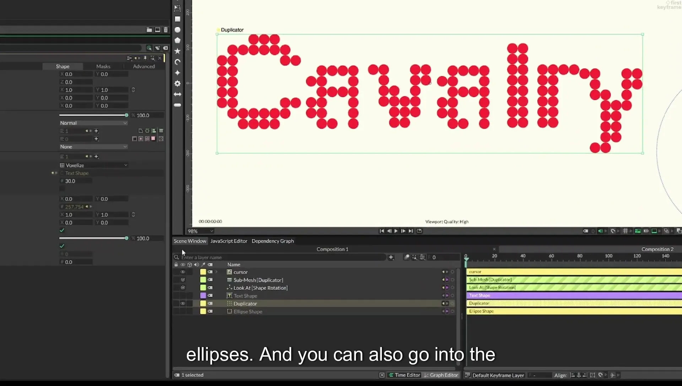Select the Super Ellipse tool

point(178,73)
